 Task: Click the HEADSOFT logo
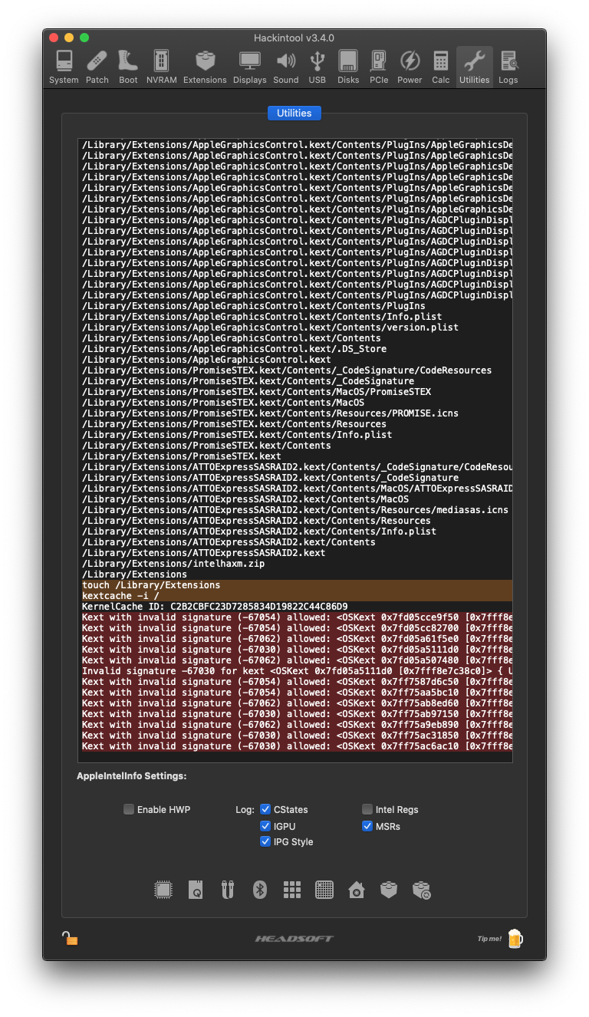294,939
